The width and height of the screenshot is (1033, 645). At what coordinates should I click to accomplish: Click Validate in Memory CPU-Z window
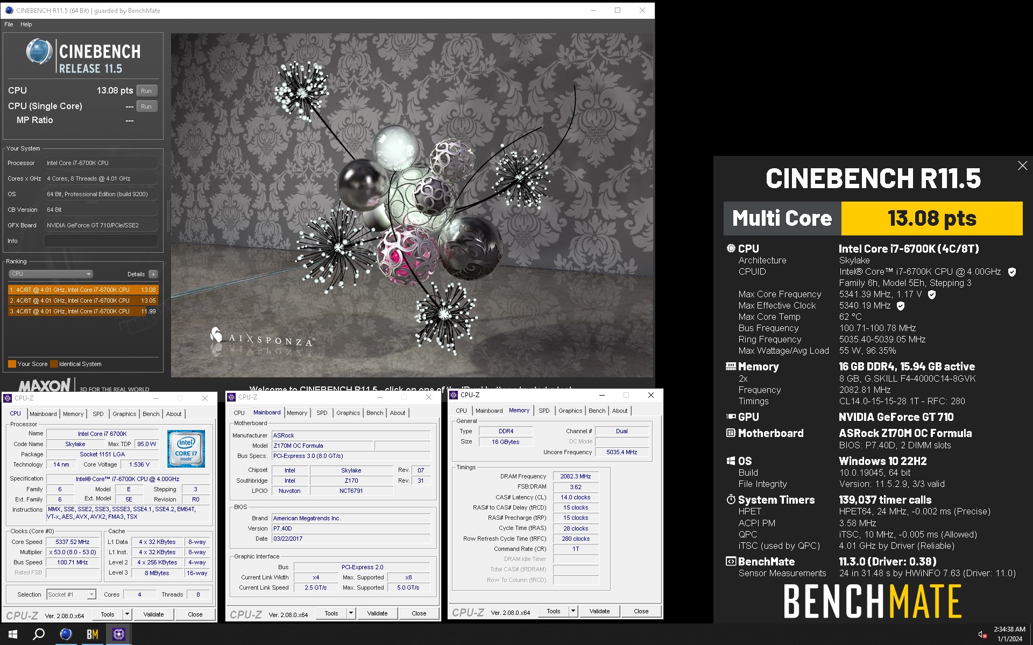(599, 611)
